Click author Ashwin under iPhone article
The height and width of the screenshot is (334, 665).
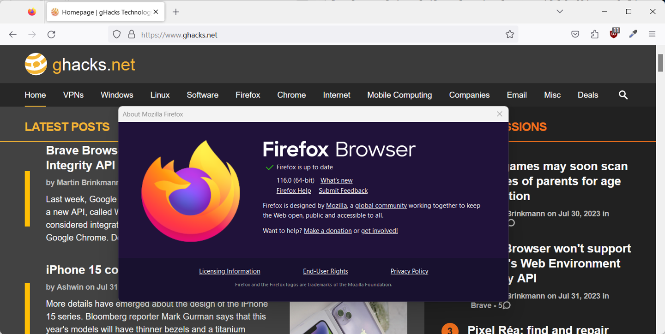coord(70,287)
